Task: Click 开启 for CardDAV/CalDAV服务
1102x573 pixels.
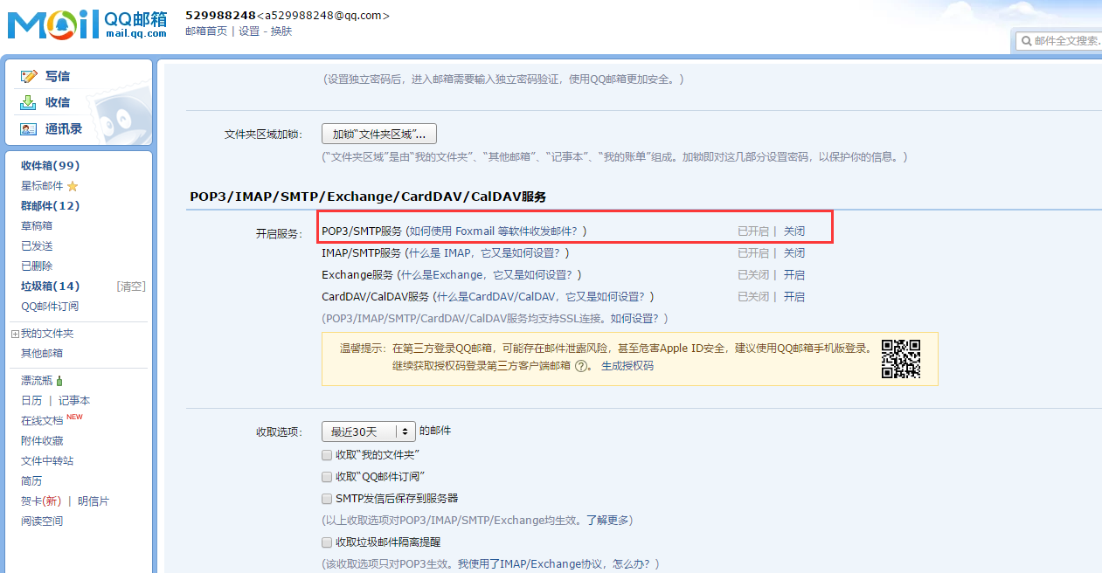Action: [x=794, y=297]
